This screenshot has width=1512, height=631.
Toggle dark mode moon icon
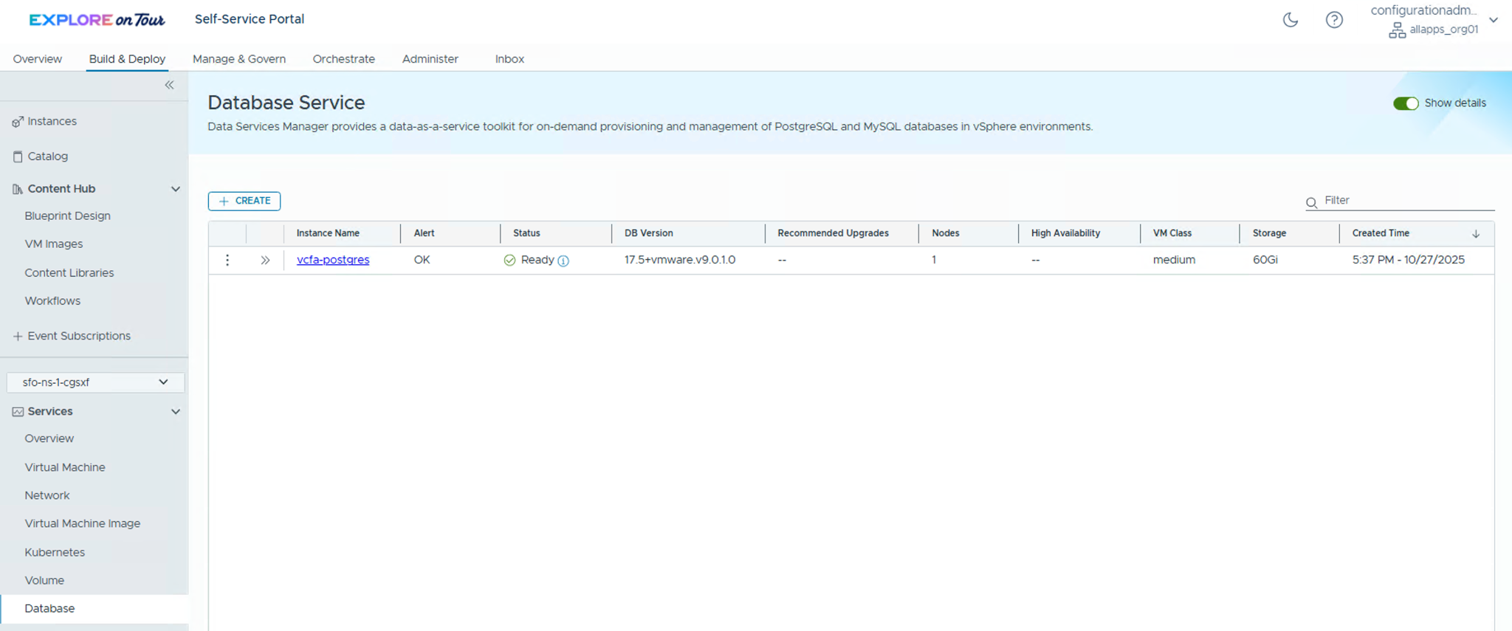tap(1290, 20)
